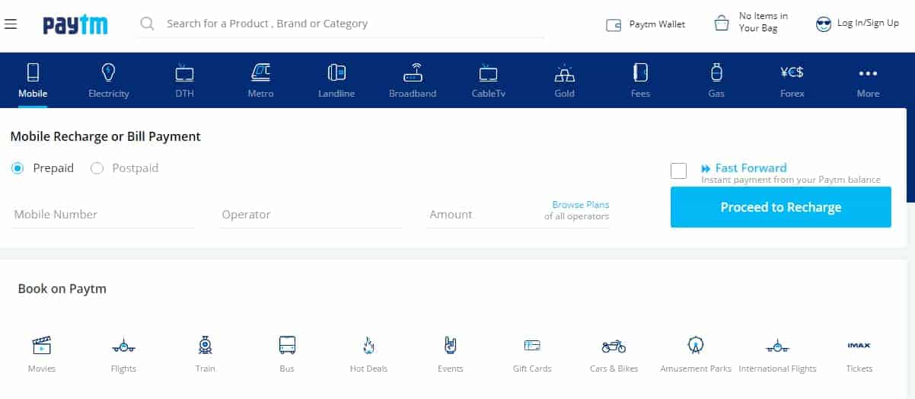Open the More services dots icon

[x=868, y=73]
